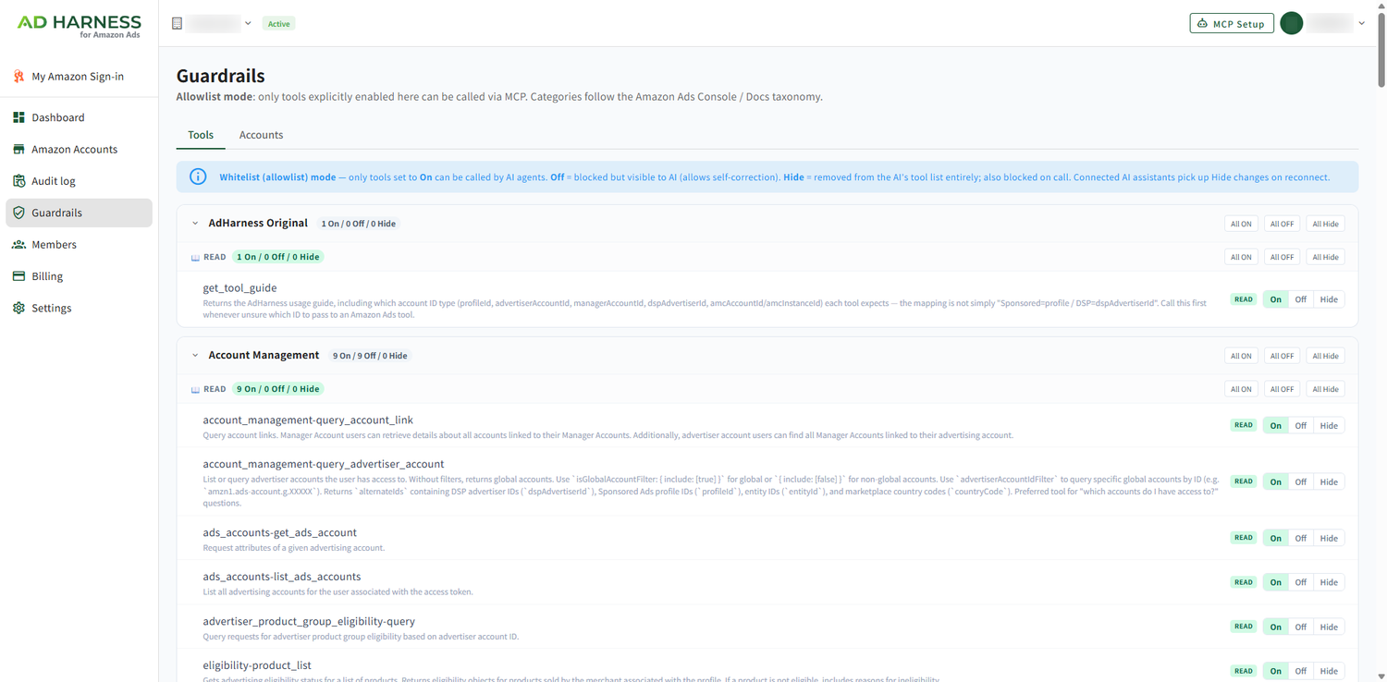Click the MCP Setup button
This screenshot has height=682, width=1387.
[x=1232, y=23]
